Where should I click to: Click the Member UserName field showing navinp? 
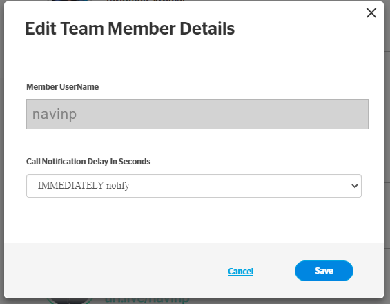coord(197,114)
